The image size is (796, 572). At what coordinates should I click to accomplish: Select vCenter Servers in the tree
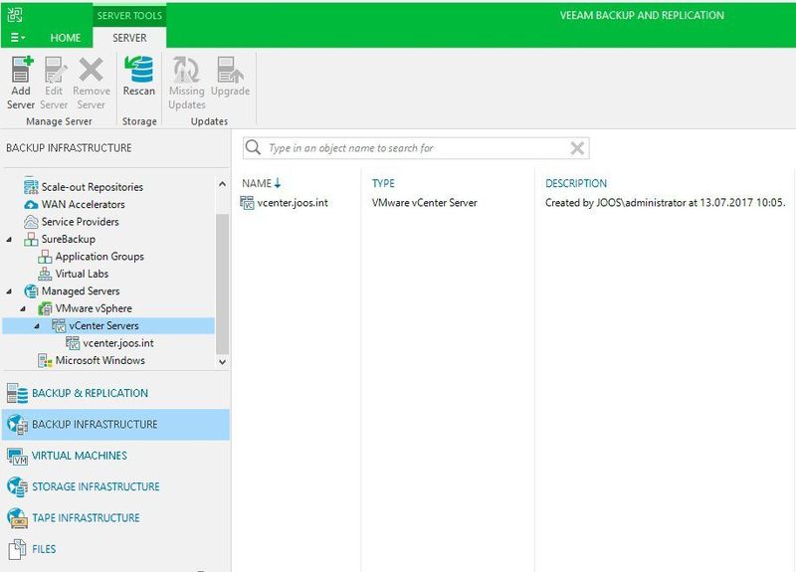pos(103,326)
